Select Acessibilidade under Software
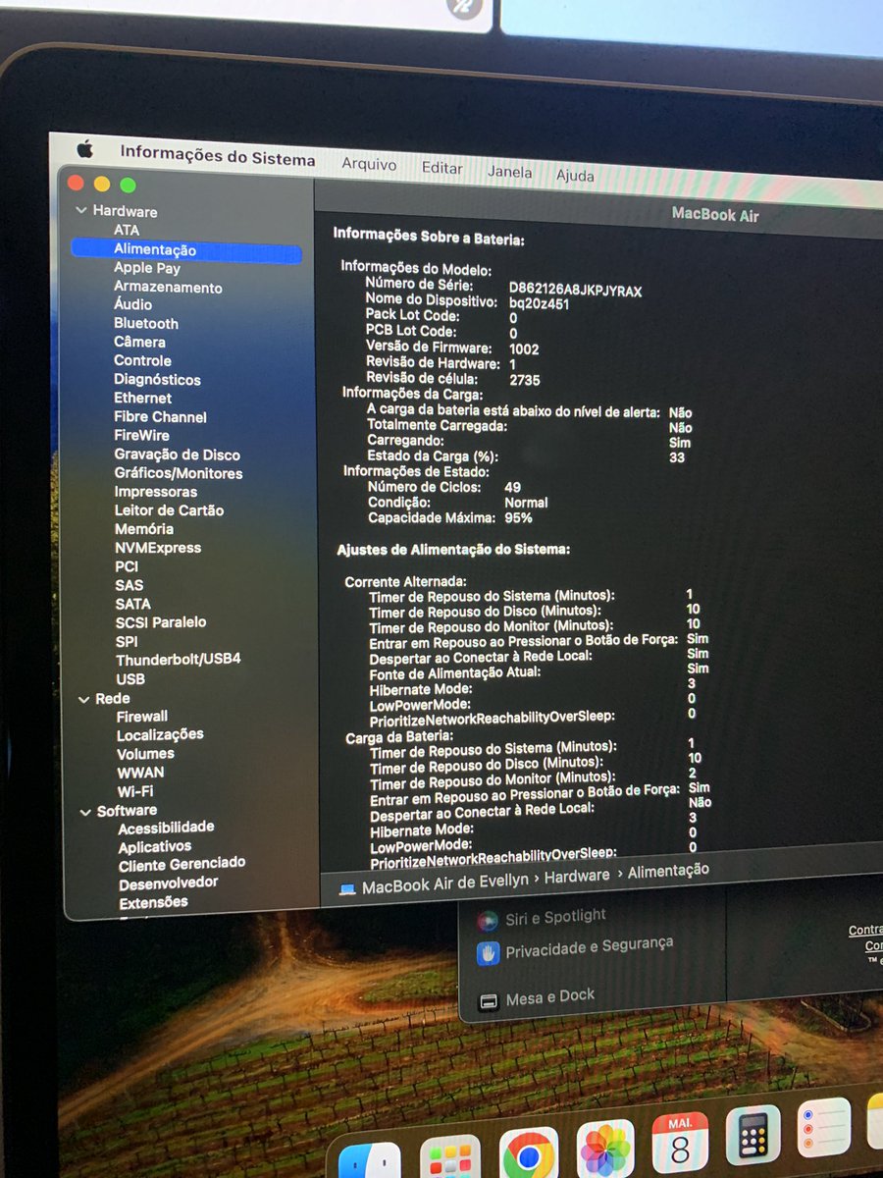 pos(166,828)
